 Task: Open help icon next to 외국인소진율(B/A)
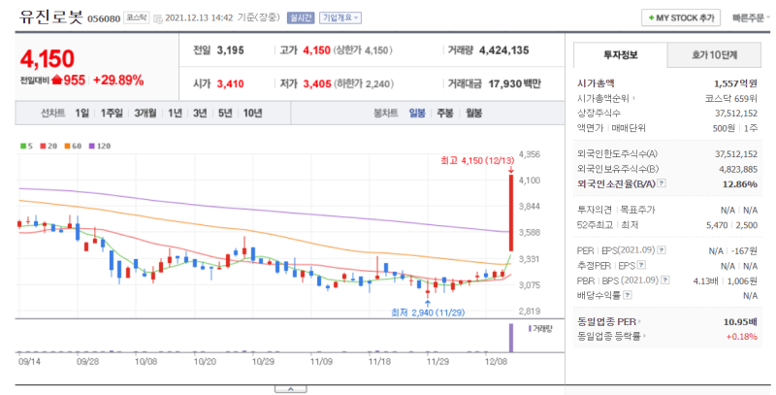662,183
